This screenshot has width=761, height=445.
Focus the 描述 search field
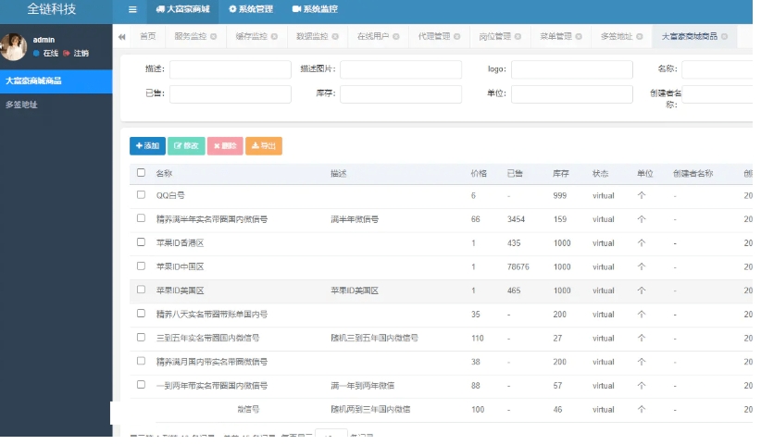[x=230, y=69]
